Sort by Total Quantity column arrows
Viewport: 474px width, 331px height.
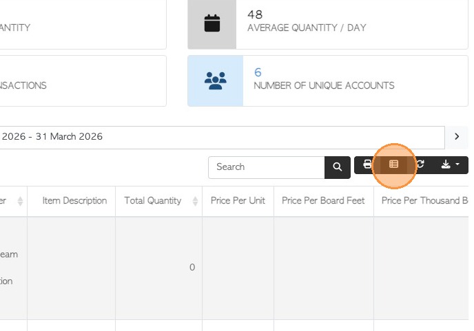click(x=195, y=201)
